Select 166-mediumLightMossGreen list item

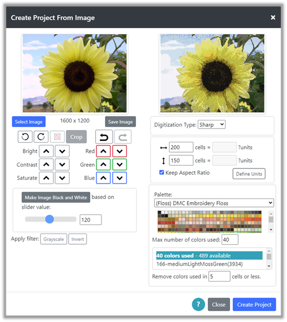coord(199,264)
